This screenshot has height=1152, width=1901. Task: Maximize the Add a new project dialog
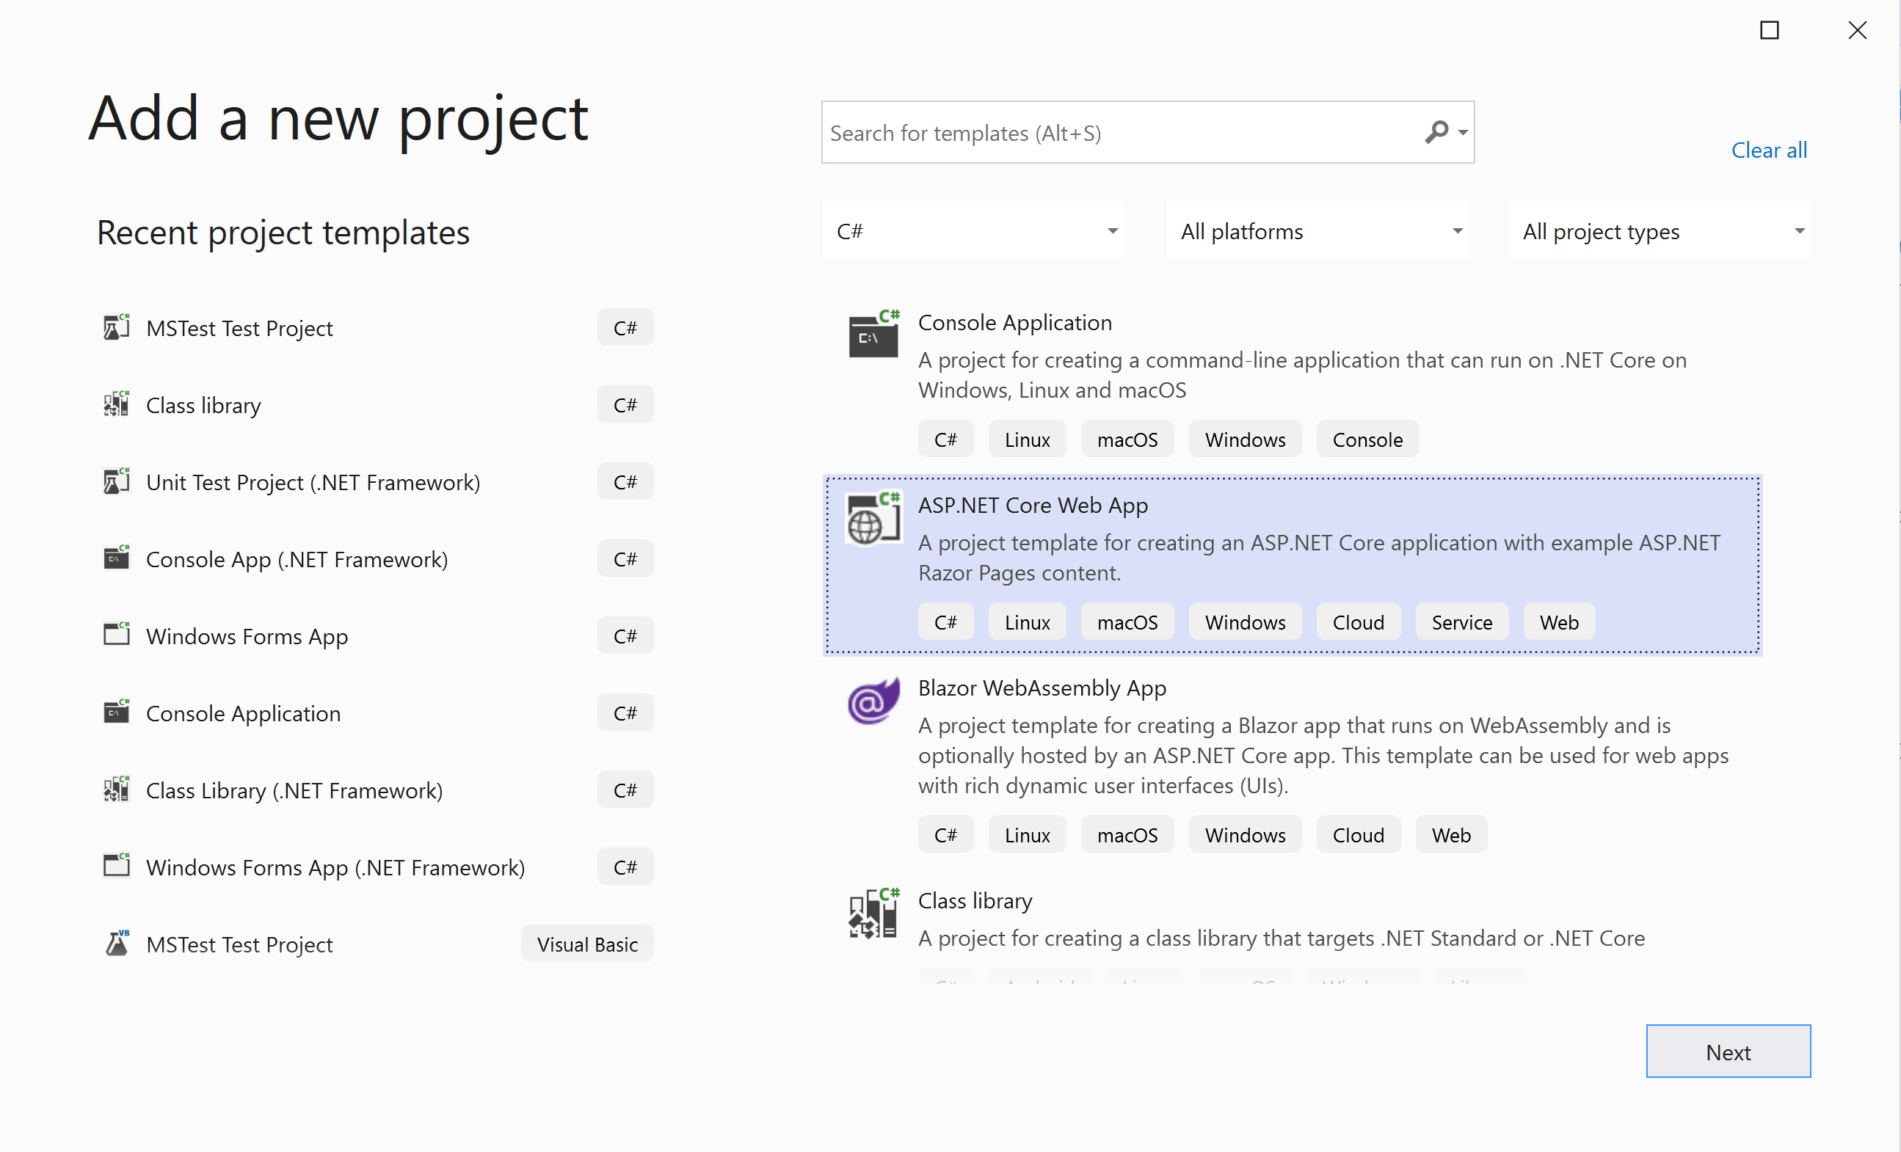[1769, 30]
